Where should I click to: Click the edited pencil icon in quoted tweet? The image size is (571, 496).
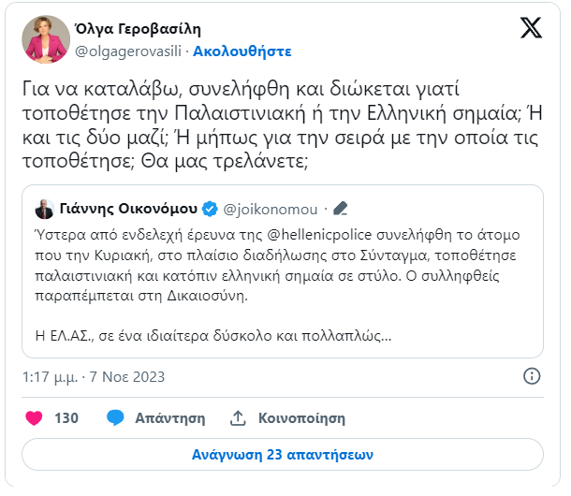(340, 209)
